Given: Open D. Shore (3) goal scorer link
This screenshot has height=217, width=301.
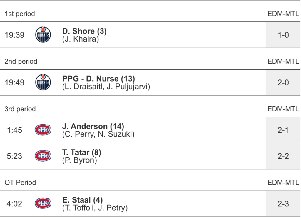Looking at the screenshot, I should (84, 31).
